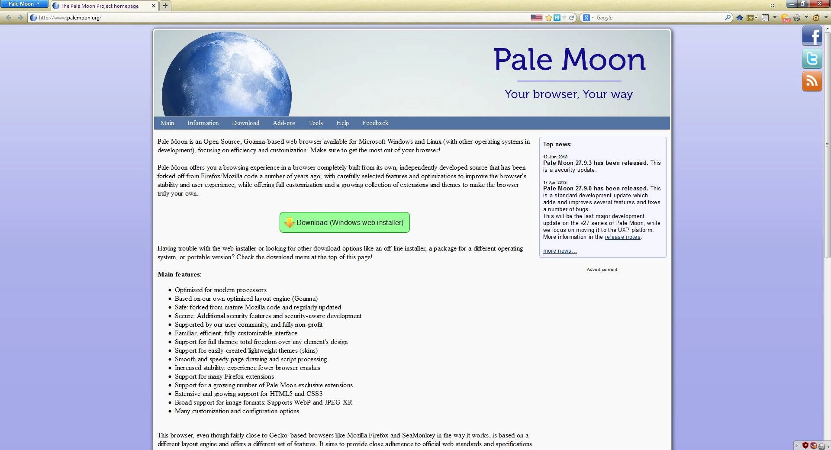Expand the status bar globe dropdown arrow
The width and height of the screenshot is (831, 450).
828,447
